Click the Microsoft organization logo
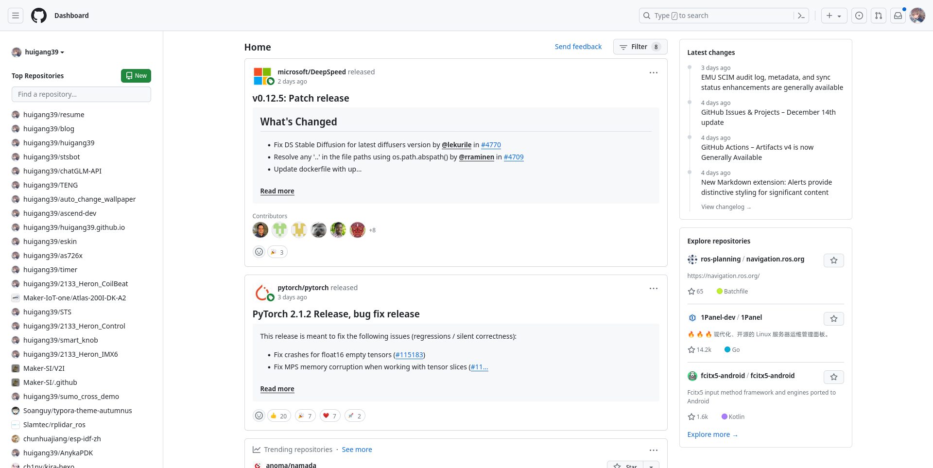This screenshot has height=468, width=933. 262,76
